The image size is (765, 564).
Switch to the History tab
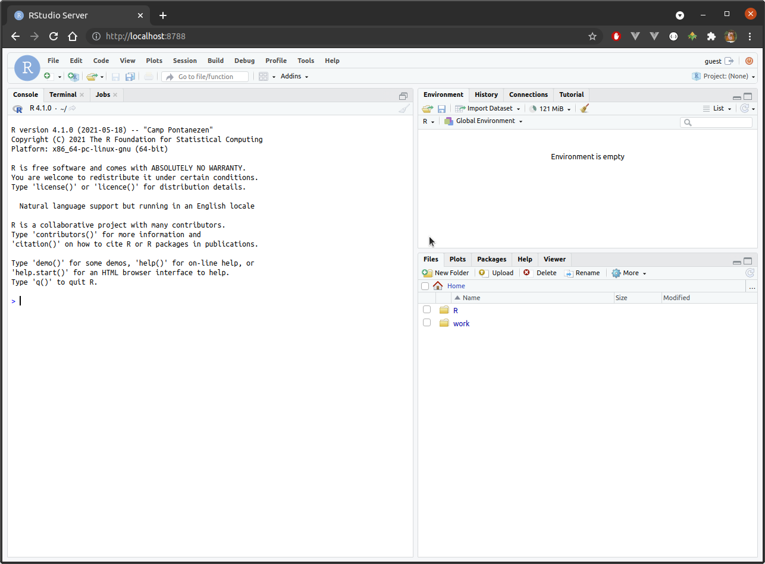click(486, 94)
